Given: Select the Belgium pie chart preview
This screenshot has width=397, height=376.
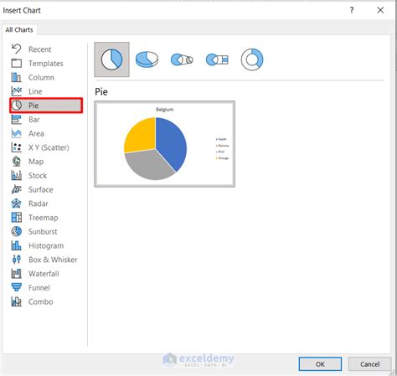Looking at the screenshot, I should click(x=165, y=144).
